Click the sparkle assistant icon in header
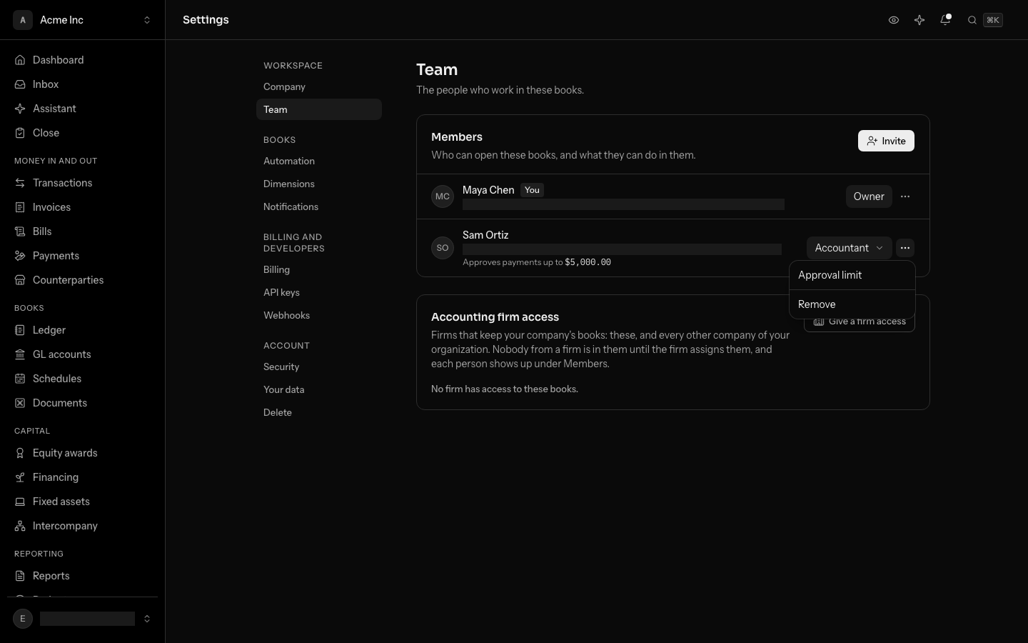Viewport: 1028px width, 643px height. point(919,20)
